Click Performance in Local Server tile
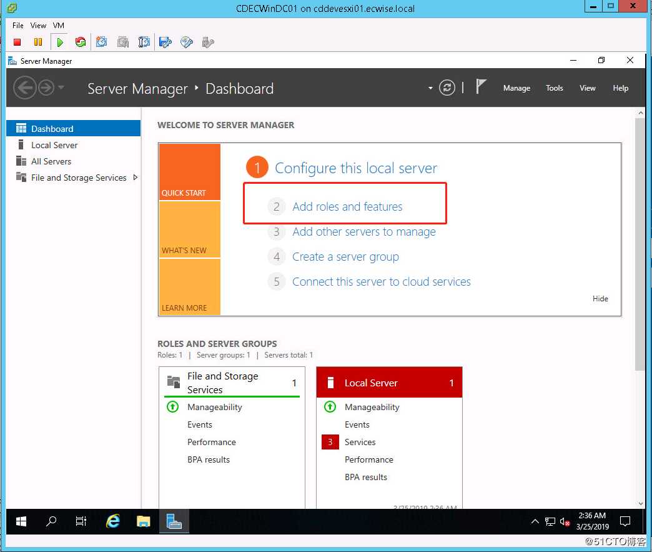Image resolution: width=652 pixels, height=552 pixels. click(x=369, y=459)
